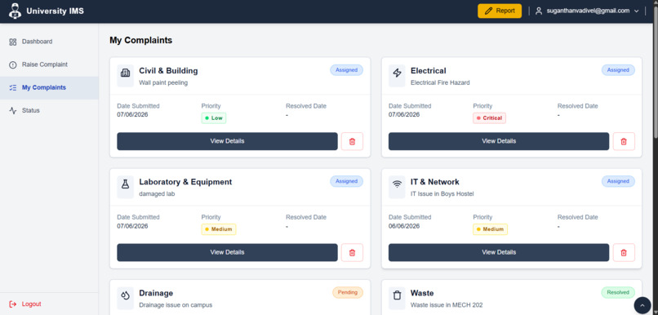Click the 'Electrical Fire Hazard' description

pos(440,83)
